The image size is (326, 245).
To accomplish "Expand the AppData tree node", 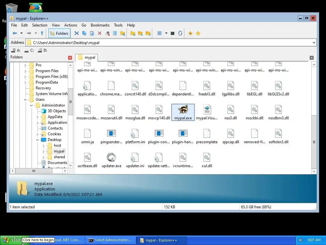I will click(38, 117).
